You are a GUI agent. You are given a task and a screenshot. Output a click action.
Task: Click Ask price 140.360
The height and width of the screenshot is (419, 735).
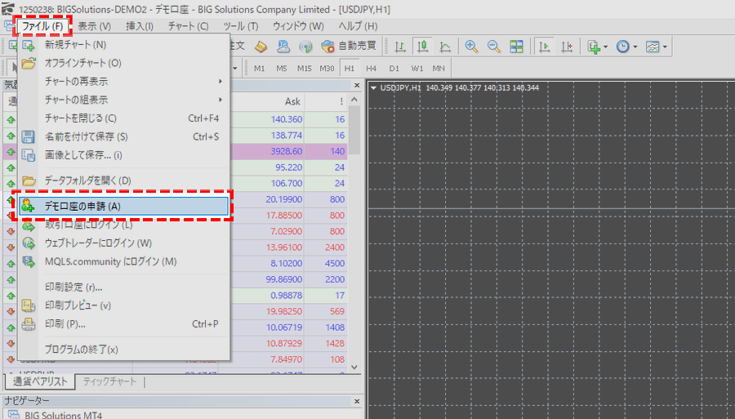[287, 119]
